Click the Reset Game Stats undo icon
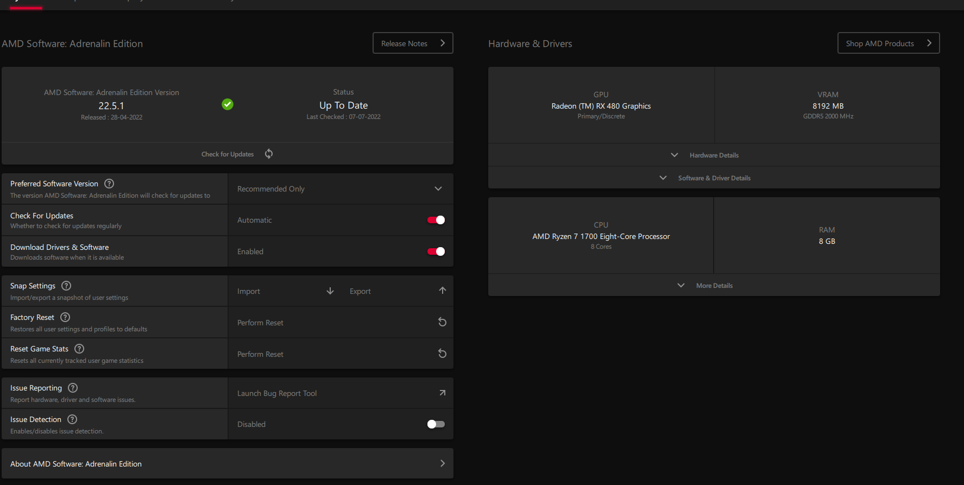 (x=442, y=354)
